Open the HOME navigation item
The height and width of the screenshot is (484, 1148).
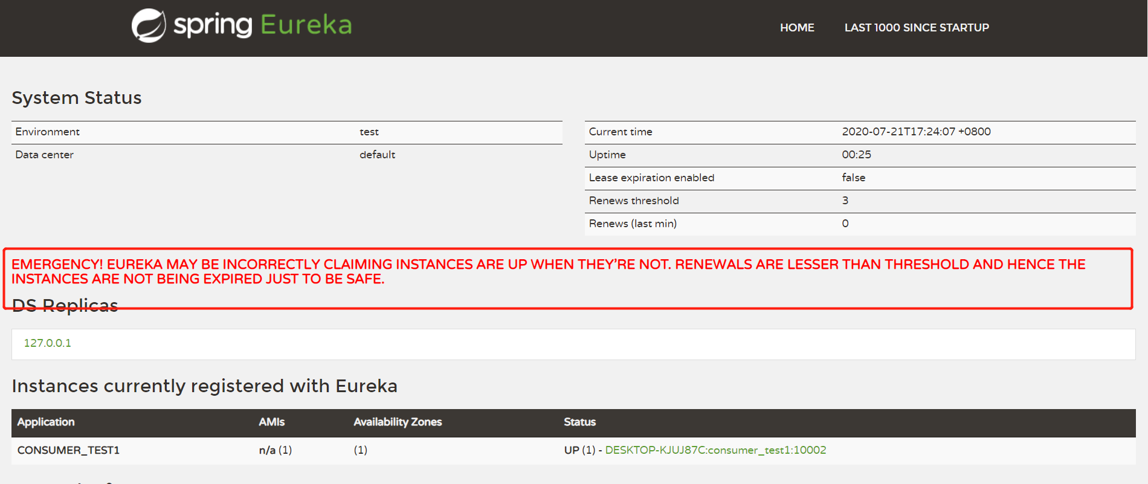pos(797,28)
